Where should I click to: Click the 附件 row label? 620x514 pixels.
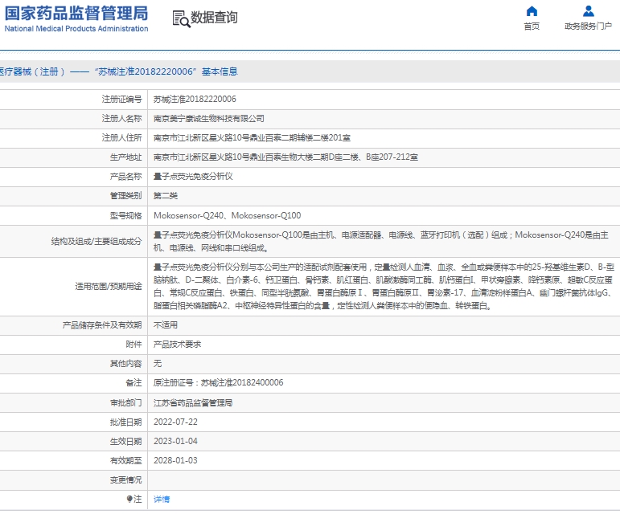click(x=133, y=345)
